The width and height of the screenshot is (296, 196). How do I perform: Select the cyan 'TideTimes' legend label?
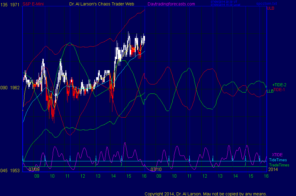[278, 160]
